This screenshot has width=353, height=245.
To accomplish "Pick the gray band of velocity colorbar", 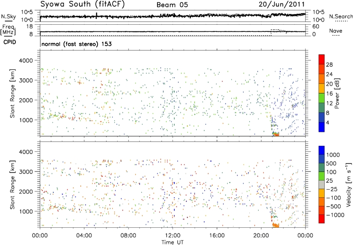I will 322,185.
